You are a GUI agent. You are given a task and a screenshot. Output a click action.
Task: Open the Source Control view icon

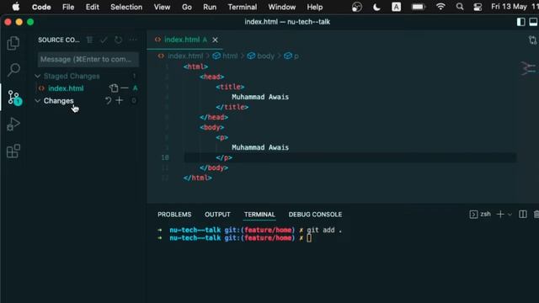14,98
